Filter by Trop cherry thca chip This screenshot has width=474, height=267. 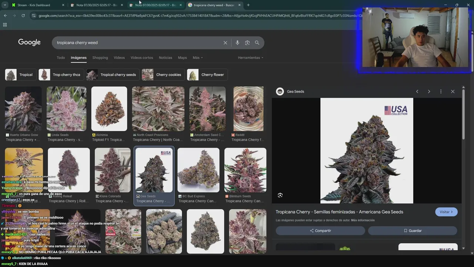(61, 75)
